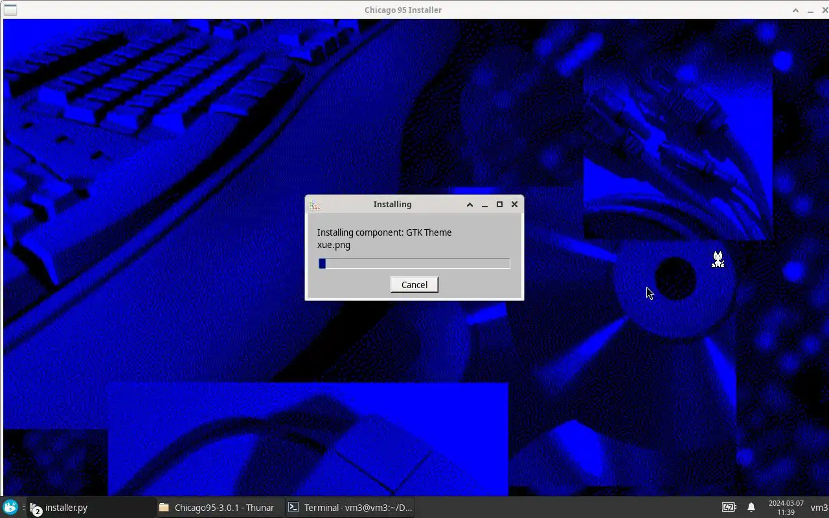Roll up the Chicago 95 Installer window
Screen dimensions: 829x518
pyautogui.click(x=795, y=10)
